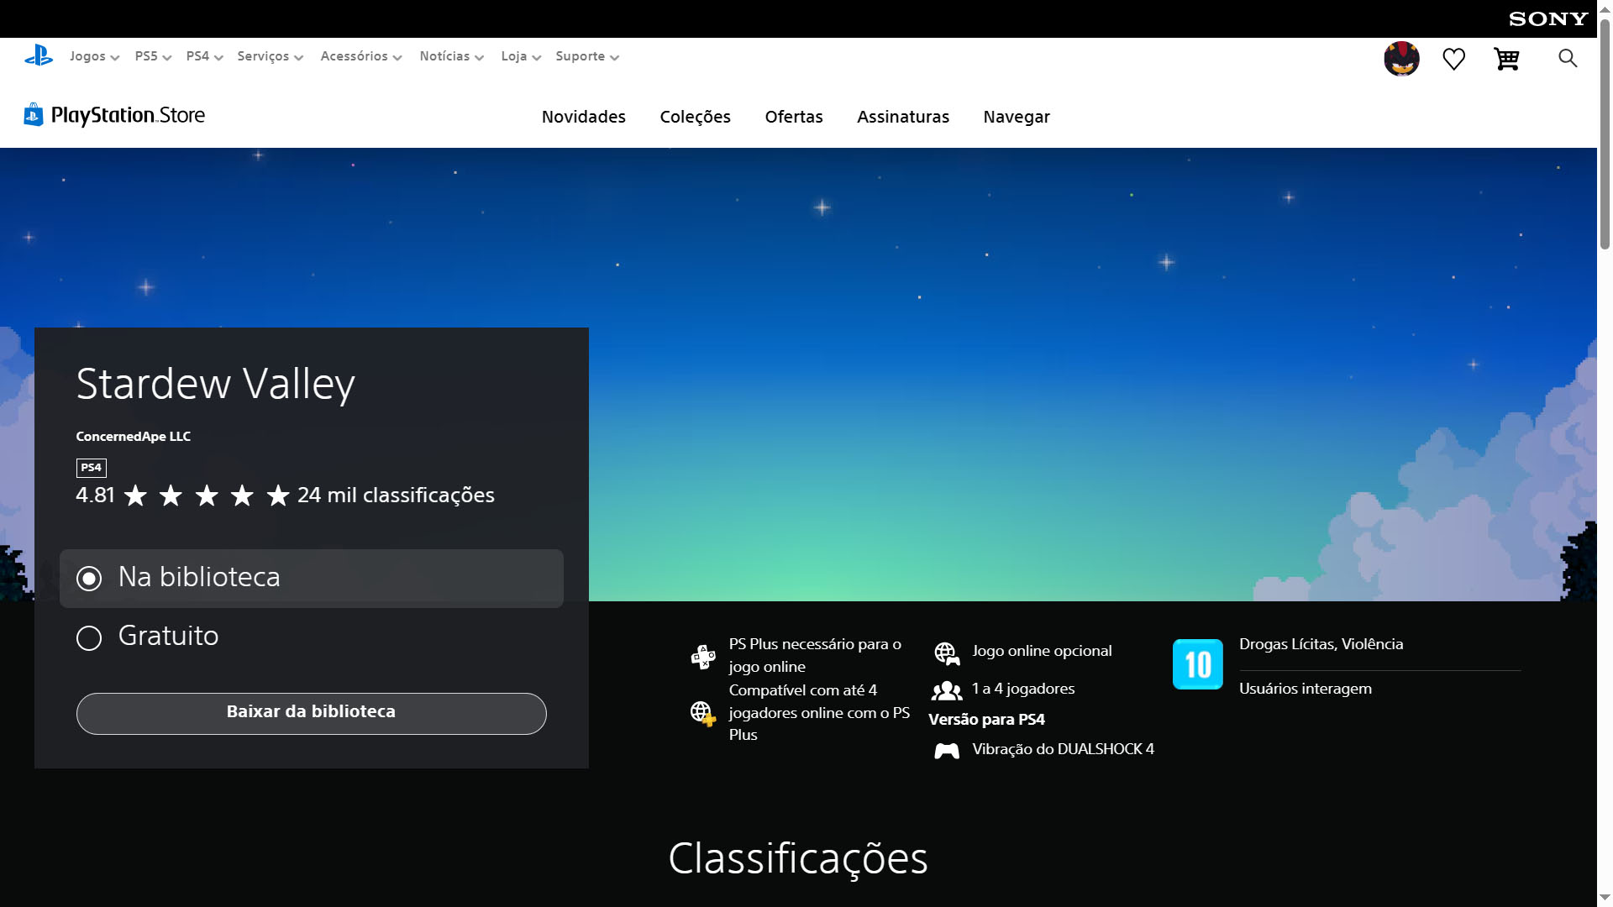This screenshot has height=907, width=1613.
Task: Click the Classificações section heading
Action: point(798,858)
